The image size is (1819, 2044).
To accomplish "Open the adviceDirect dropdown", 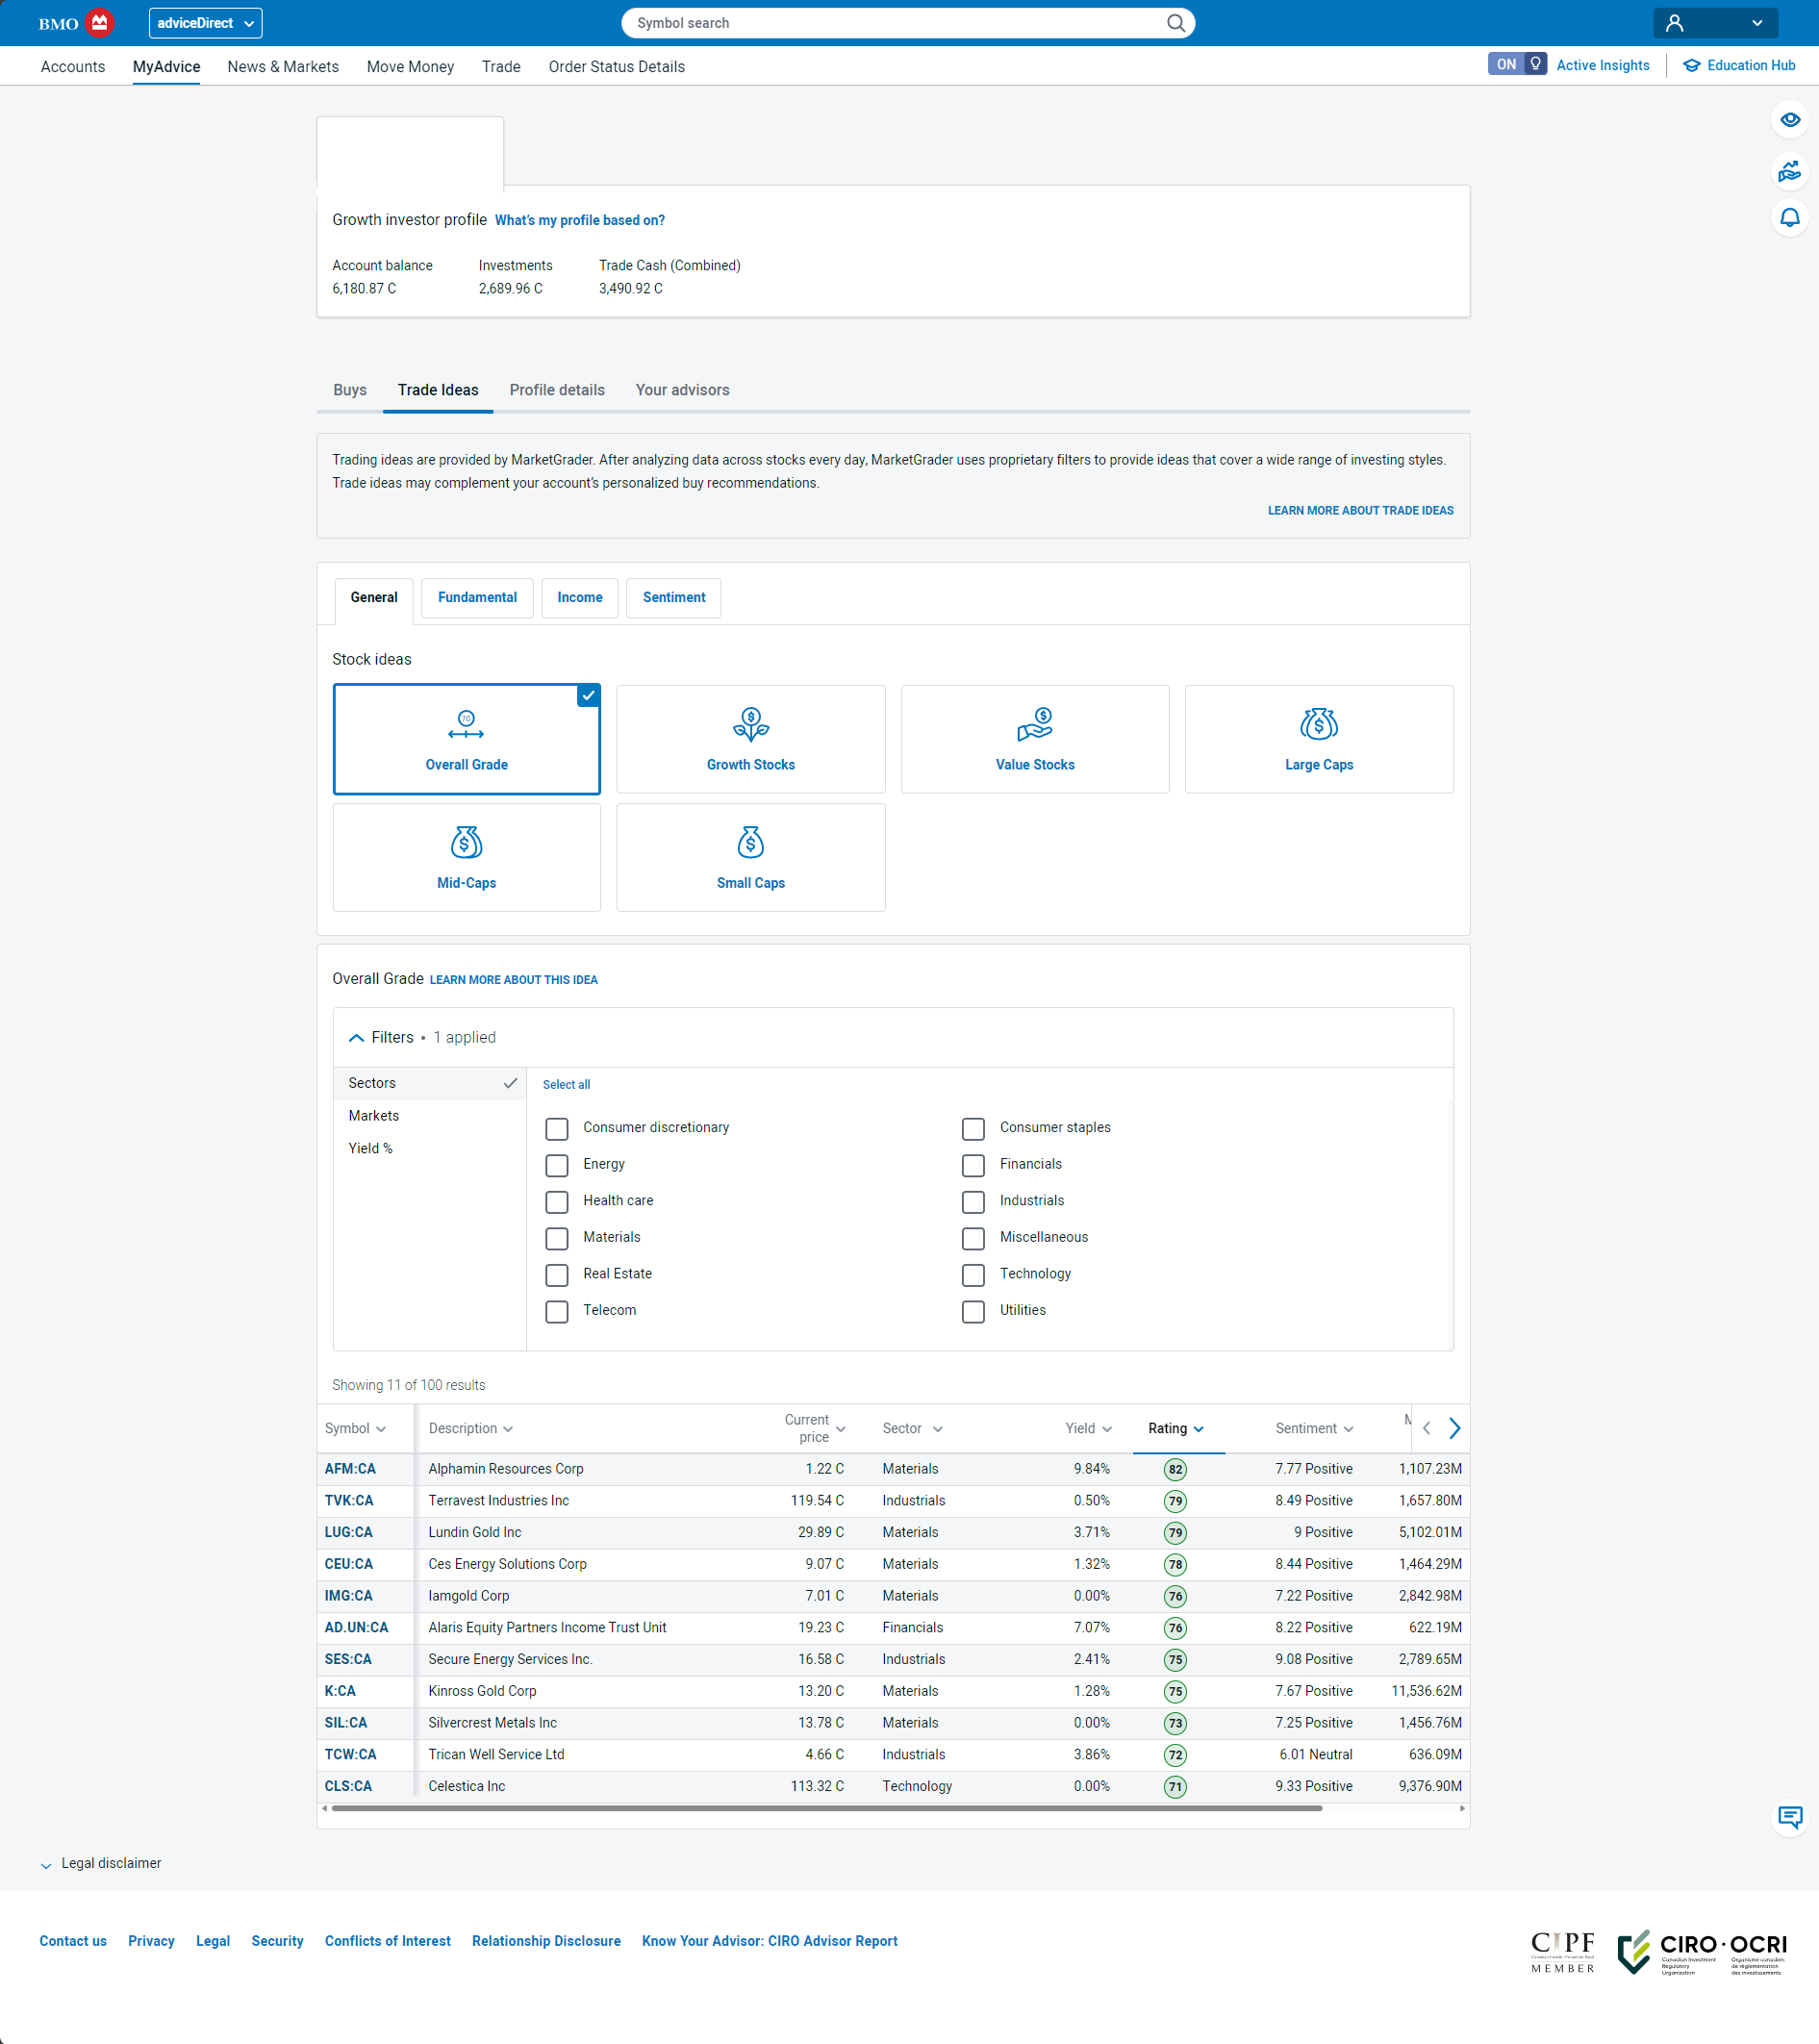I will pyautogui.click(x=205, y=23).
